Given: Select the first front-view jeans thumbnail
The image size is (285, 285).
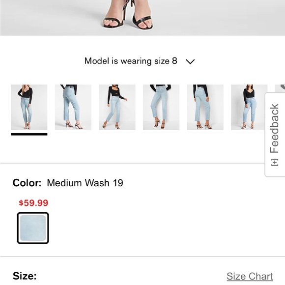Looking at the screenshot, I should pyautogui.click(x=29, y=107).
